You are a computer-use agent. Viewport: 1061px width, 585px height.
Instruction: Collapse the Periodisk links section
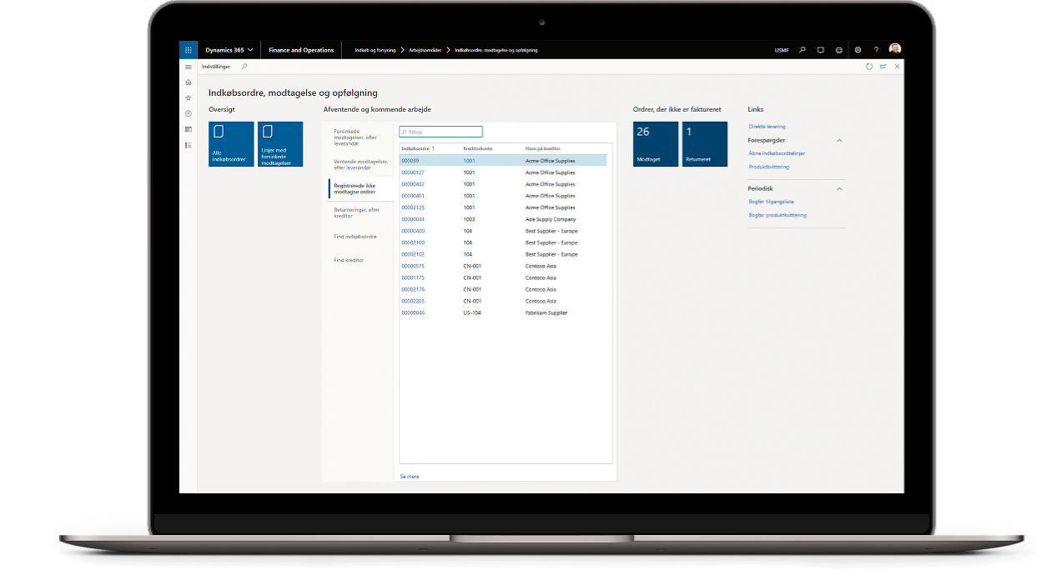[x=839, y=189]
